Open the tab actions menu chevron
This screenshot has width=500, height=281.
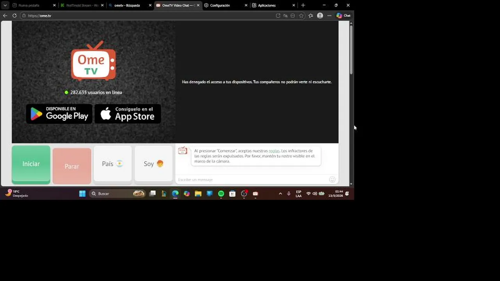click(5, 5)
